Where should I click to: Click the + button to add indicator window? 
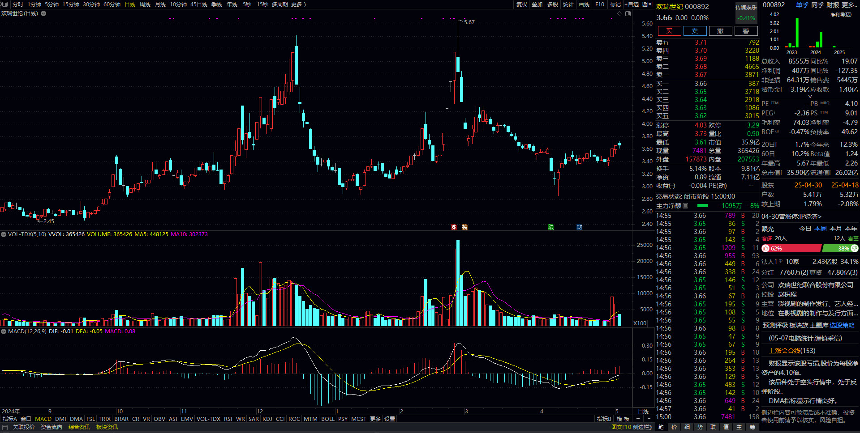[x=638, y=419]
